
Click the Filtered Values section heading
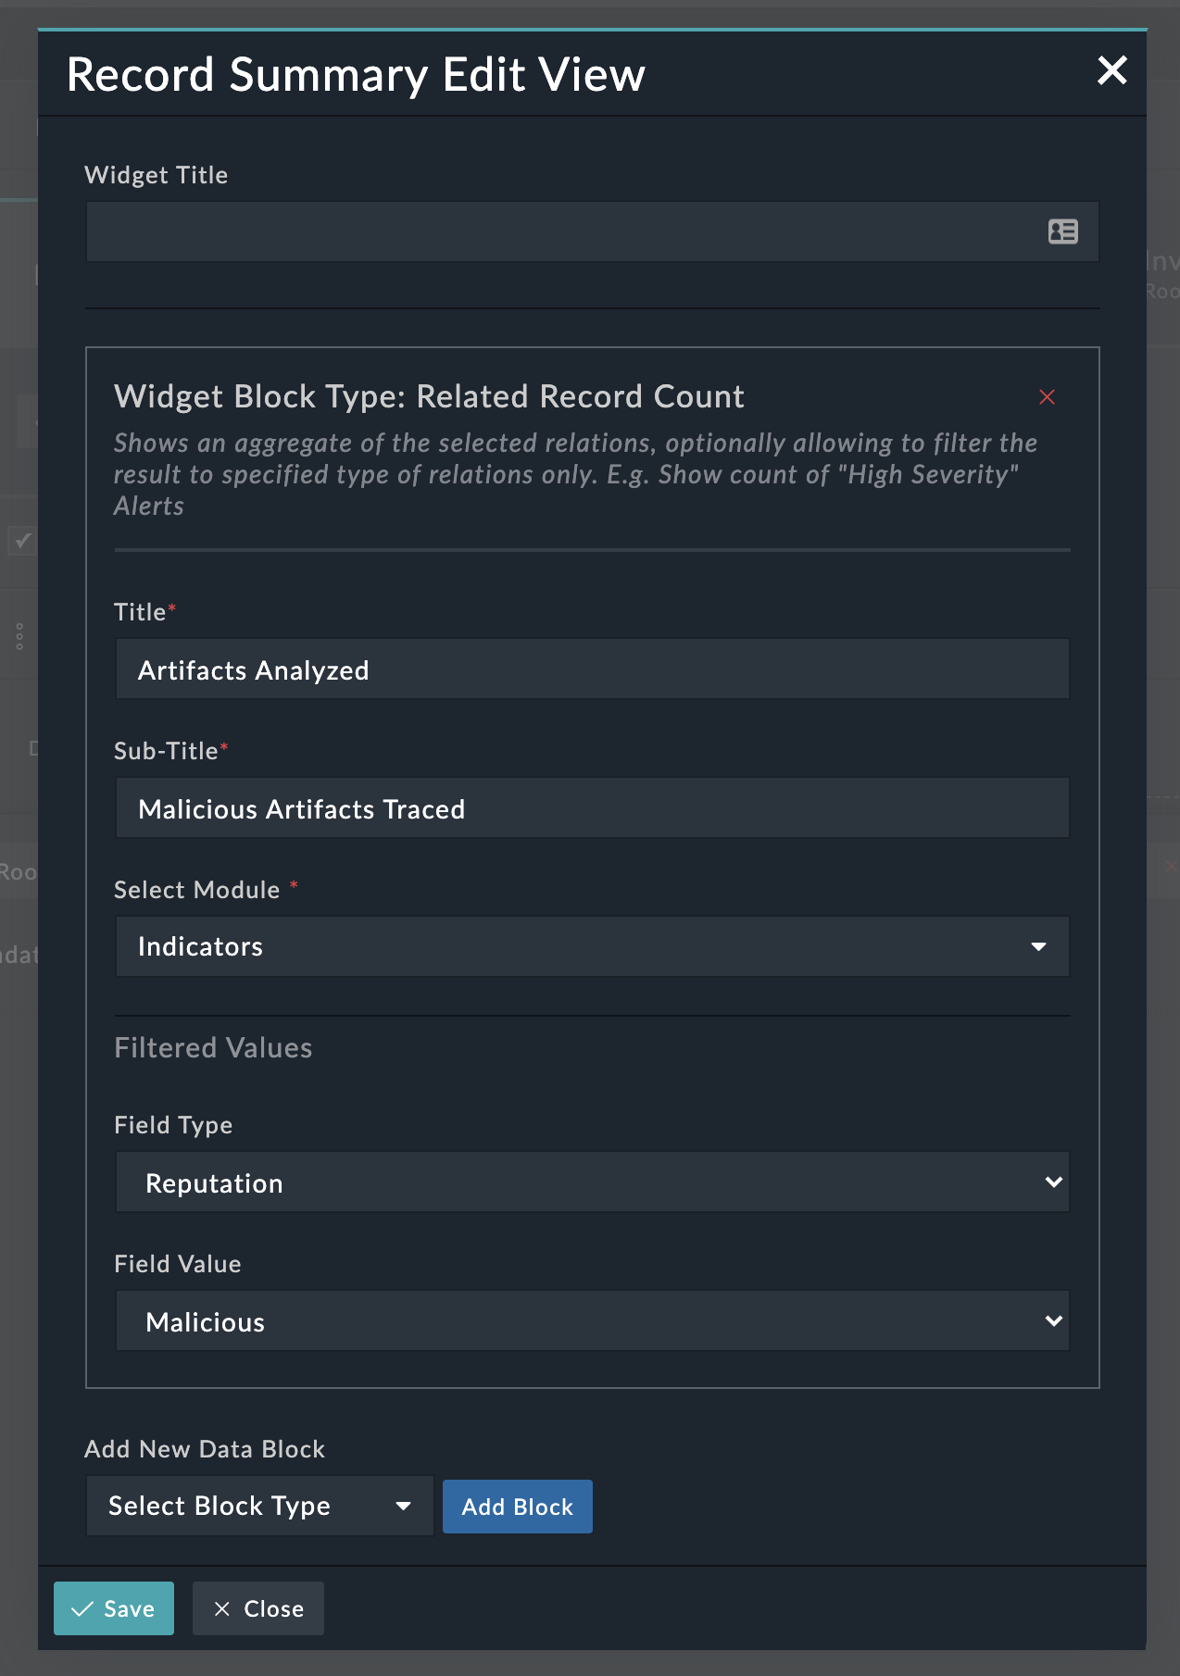click(x=213, y=1047)
